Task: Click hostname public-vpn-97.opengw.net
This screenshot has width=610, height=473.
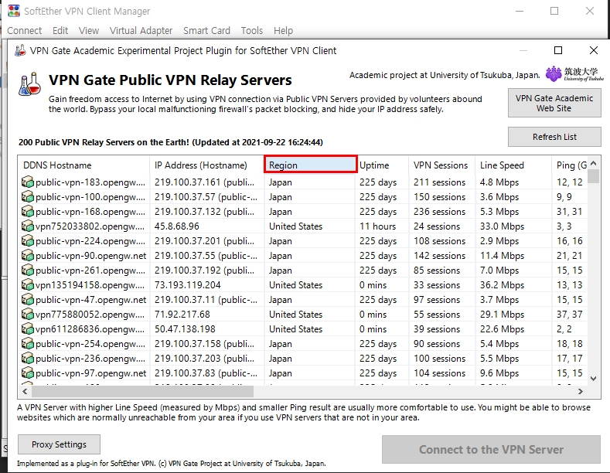Action: click(x=90, y=373)
